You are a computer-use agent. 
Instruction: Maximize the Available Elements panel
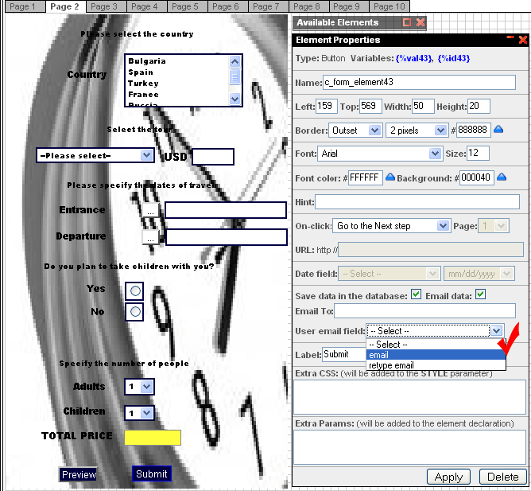[x=407, y=22]
